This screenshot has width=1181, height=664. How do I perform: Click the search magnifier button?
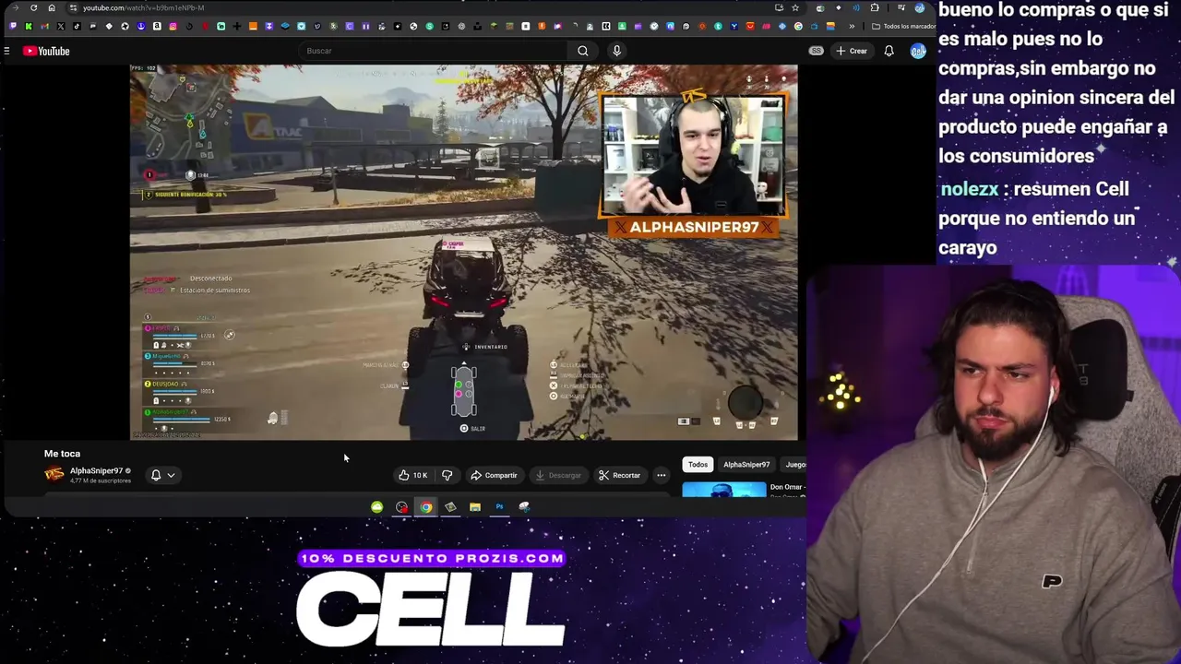click(x=583, y=51)
